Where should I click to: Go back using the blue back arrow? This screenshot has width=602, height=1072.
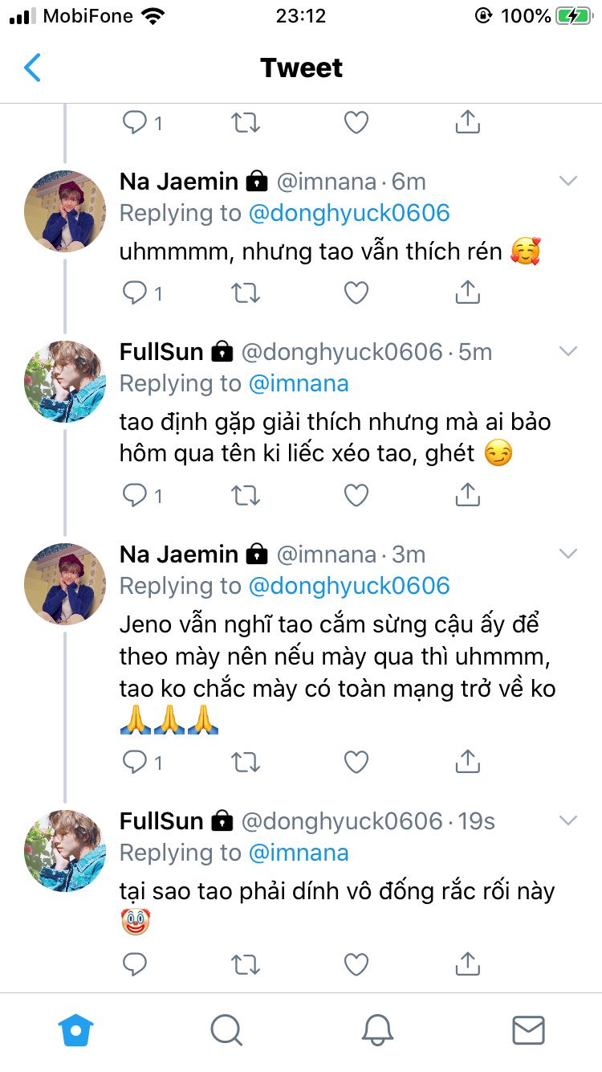click(32, 68)
